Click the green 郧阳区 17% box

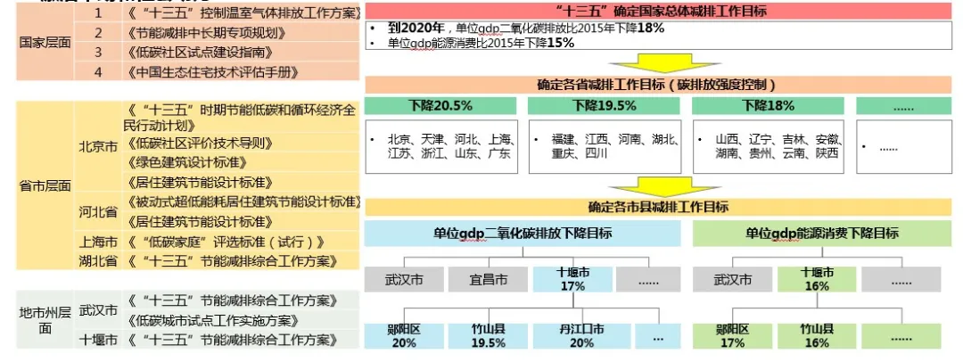tap(732, 336)
